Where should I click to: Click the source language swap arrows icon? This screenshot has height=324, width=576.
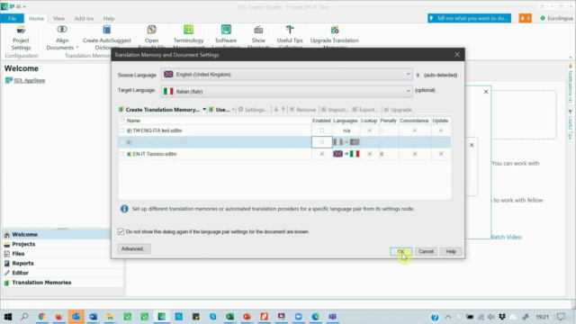click(418, 75)
